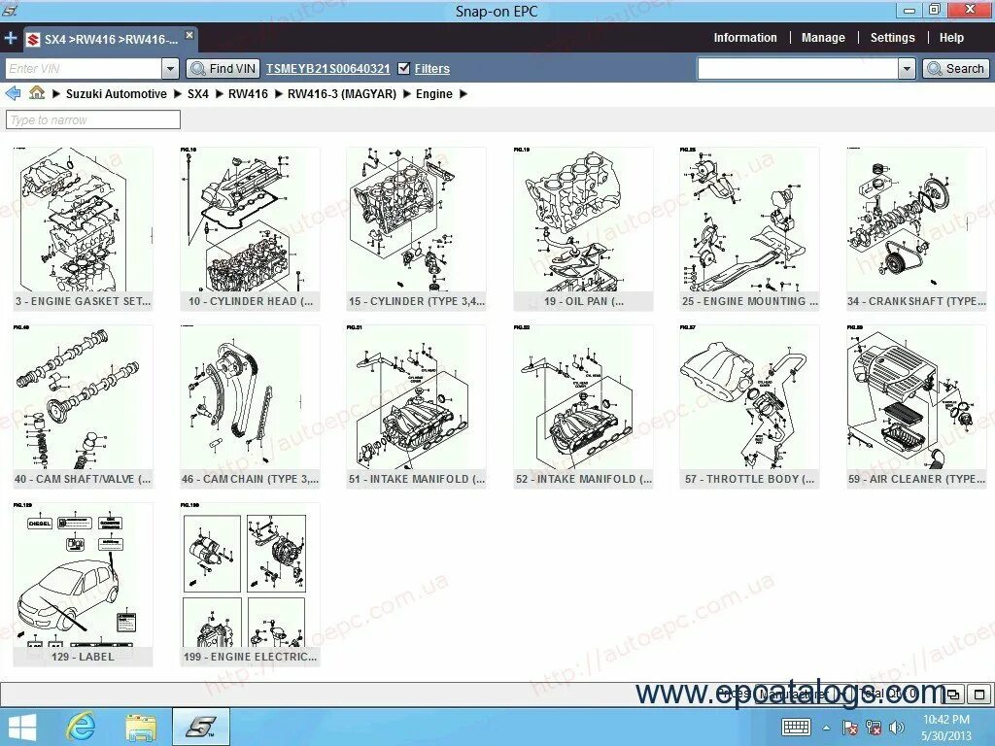
Task: Open the 59 - Air Cleaner diagram
Action: coord(916,407)
